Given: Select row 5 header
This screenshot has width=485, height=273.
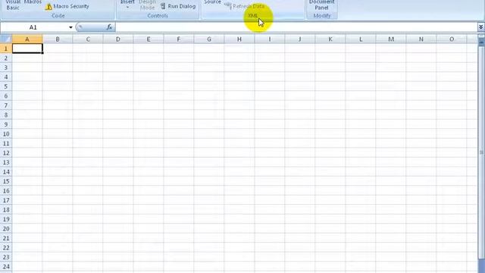Looking at the screenshot, I should [x=6, y=86].
